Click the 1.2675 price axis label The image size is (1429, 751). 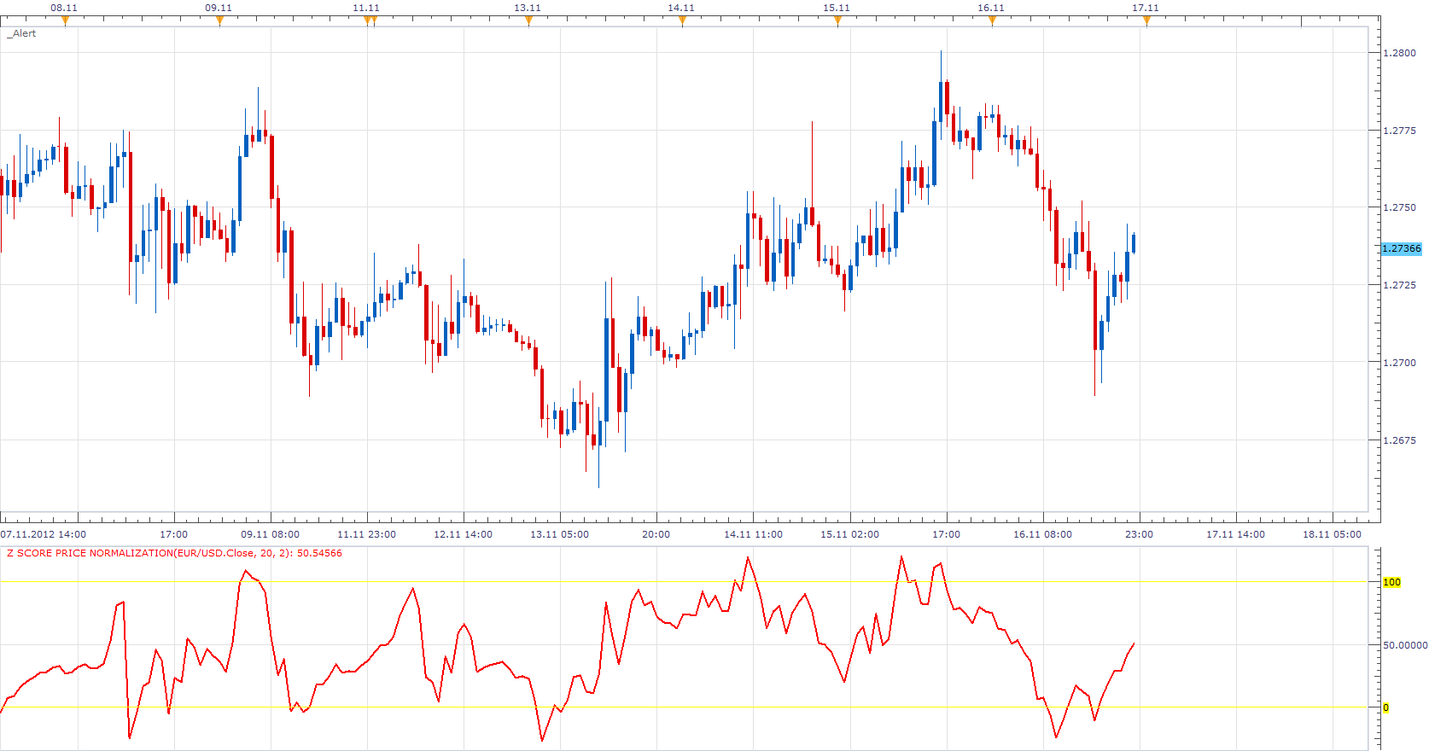[x=1399, y=440]
